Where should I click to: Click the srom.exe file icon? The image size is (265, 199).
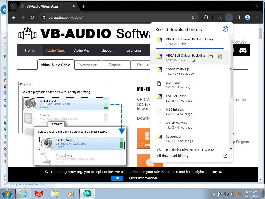pyautogui.click(x=159, y=83)
